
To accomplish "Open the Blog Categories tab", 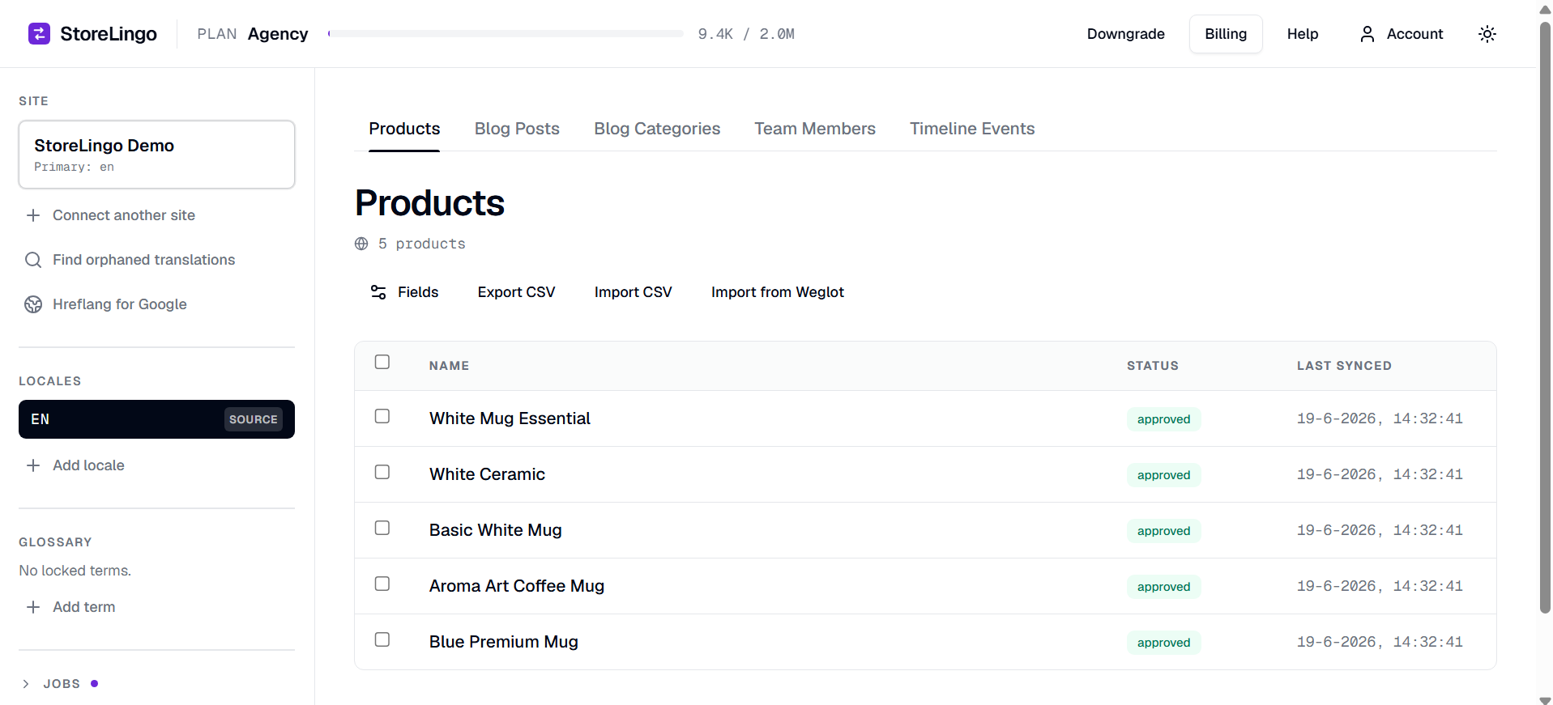I will pos(657,129).
